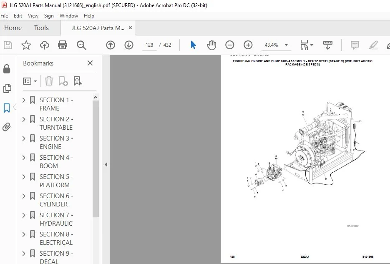Open fit page dropdown arrow
This screenshot has height=264, width=390.
coord(312,45)
